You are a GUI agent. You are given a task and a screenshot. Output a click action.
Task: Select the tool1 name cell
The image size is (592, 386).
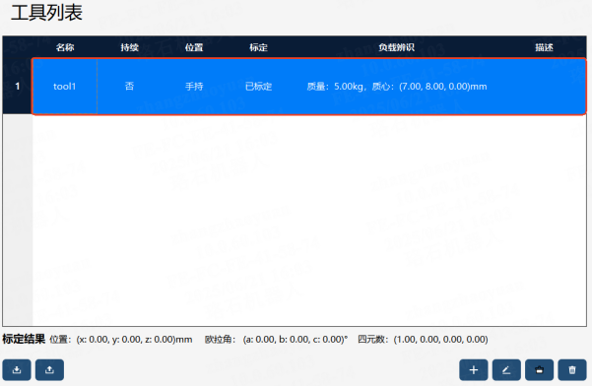[65, 87]
